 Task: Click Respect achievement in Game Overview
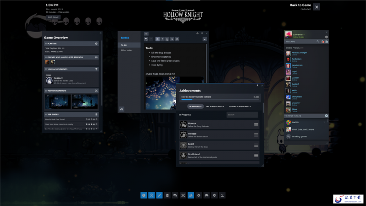[x=71, y=81]
